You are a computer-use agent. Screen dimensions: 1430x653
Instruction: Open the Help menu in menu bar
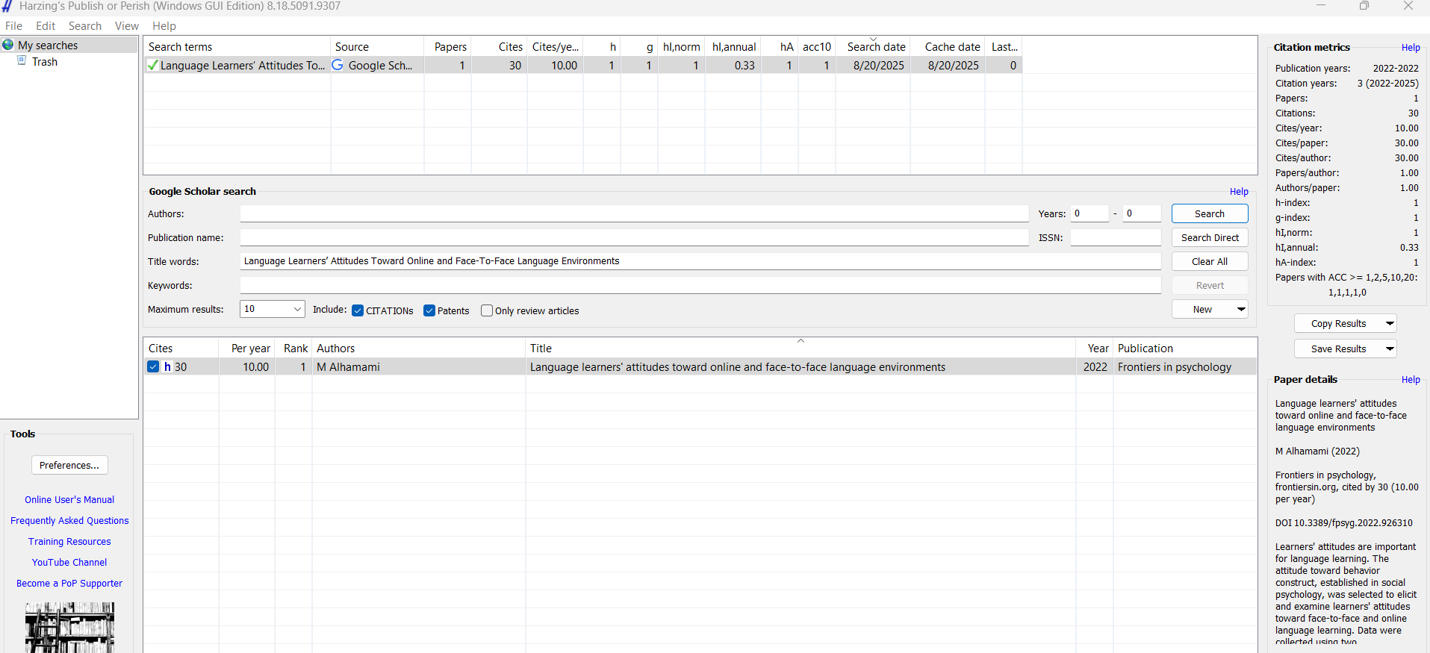point(164,26)
